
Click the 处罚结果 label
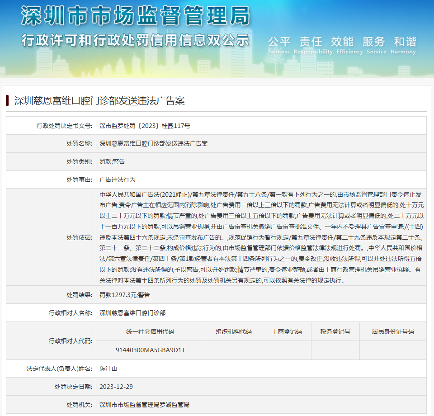[80, 295]
